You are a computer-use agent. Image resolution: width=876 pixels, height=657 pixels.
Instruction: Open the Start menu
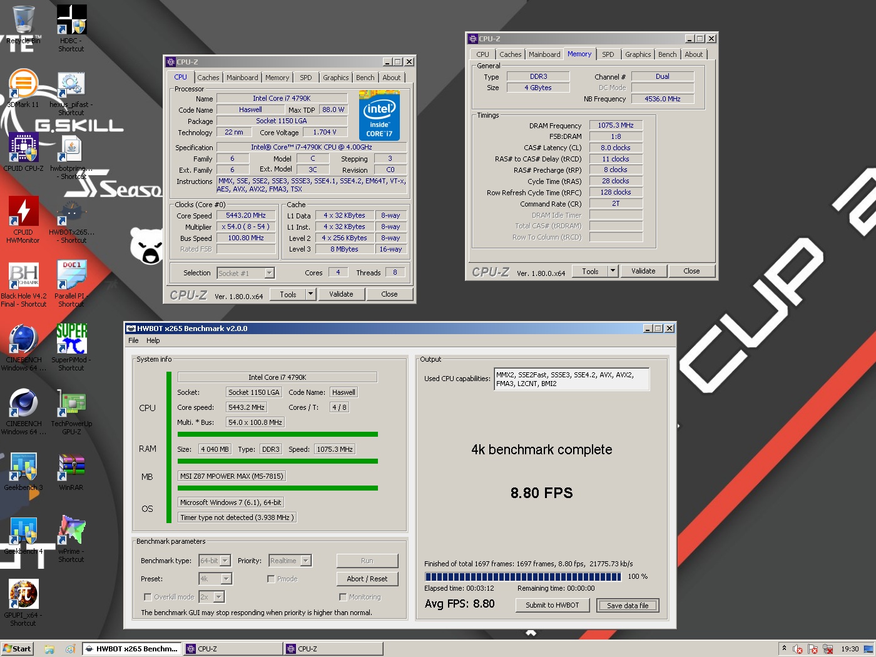[x=17, y=649]
